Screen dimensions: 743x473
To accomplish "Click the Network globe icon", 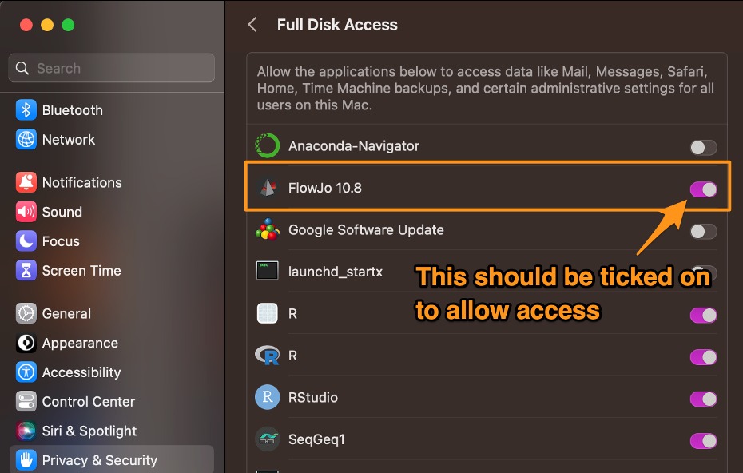I will pos(26,140).
